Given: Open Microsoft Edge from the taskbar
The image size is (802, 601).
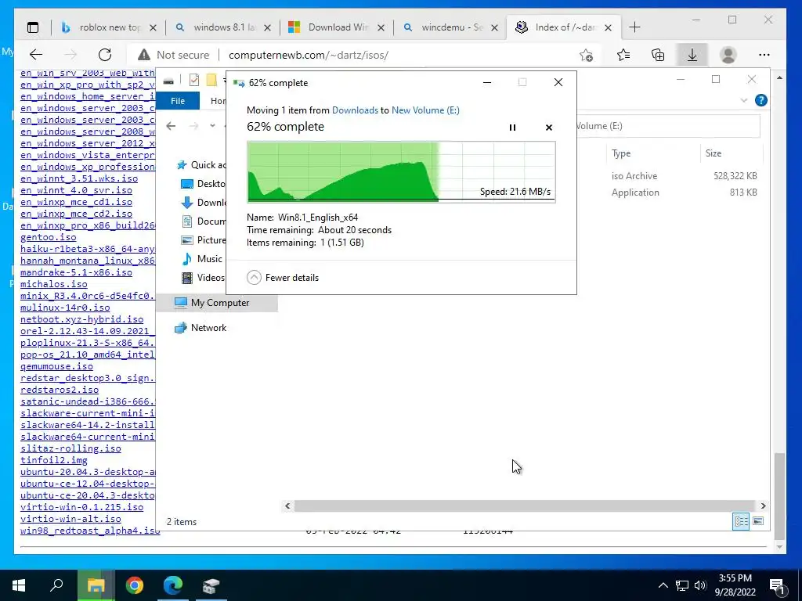Looking at the screenshot, I should click(x=173, y=585).
